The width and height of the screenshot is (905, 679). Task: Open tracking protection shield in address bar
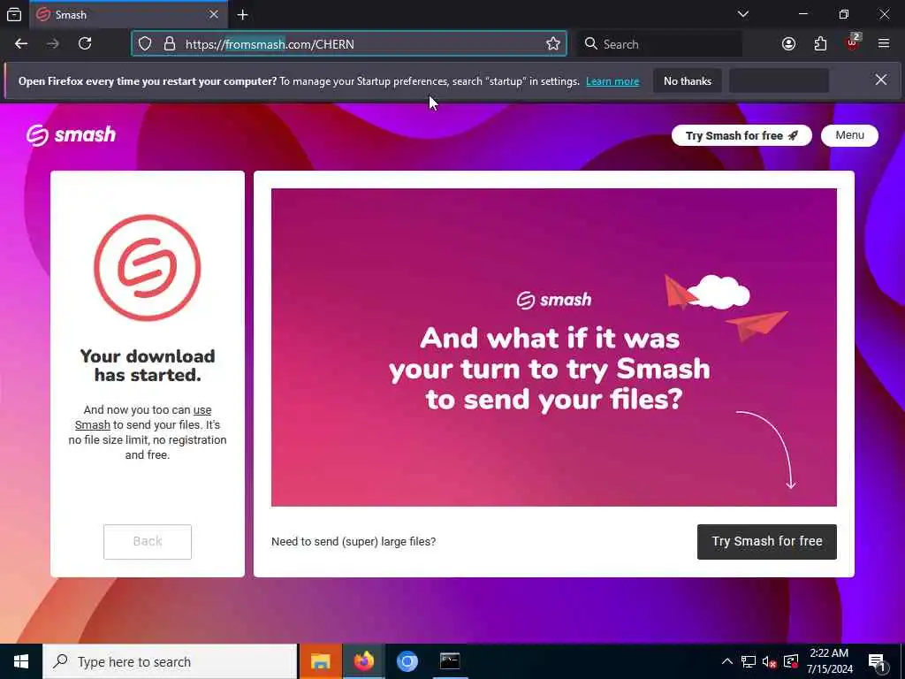point(145,44)
